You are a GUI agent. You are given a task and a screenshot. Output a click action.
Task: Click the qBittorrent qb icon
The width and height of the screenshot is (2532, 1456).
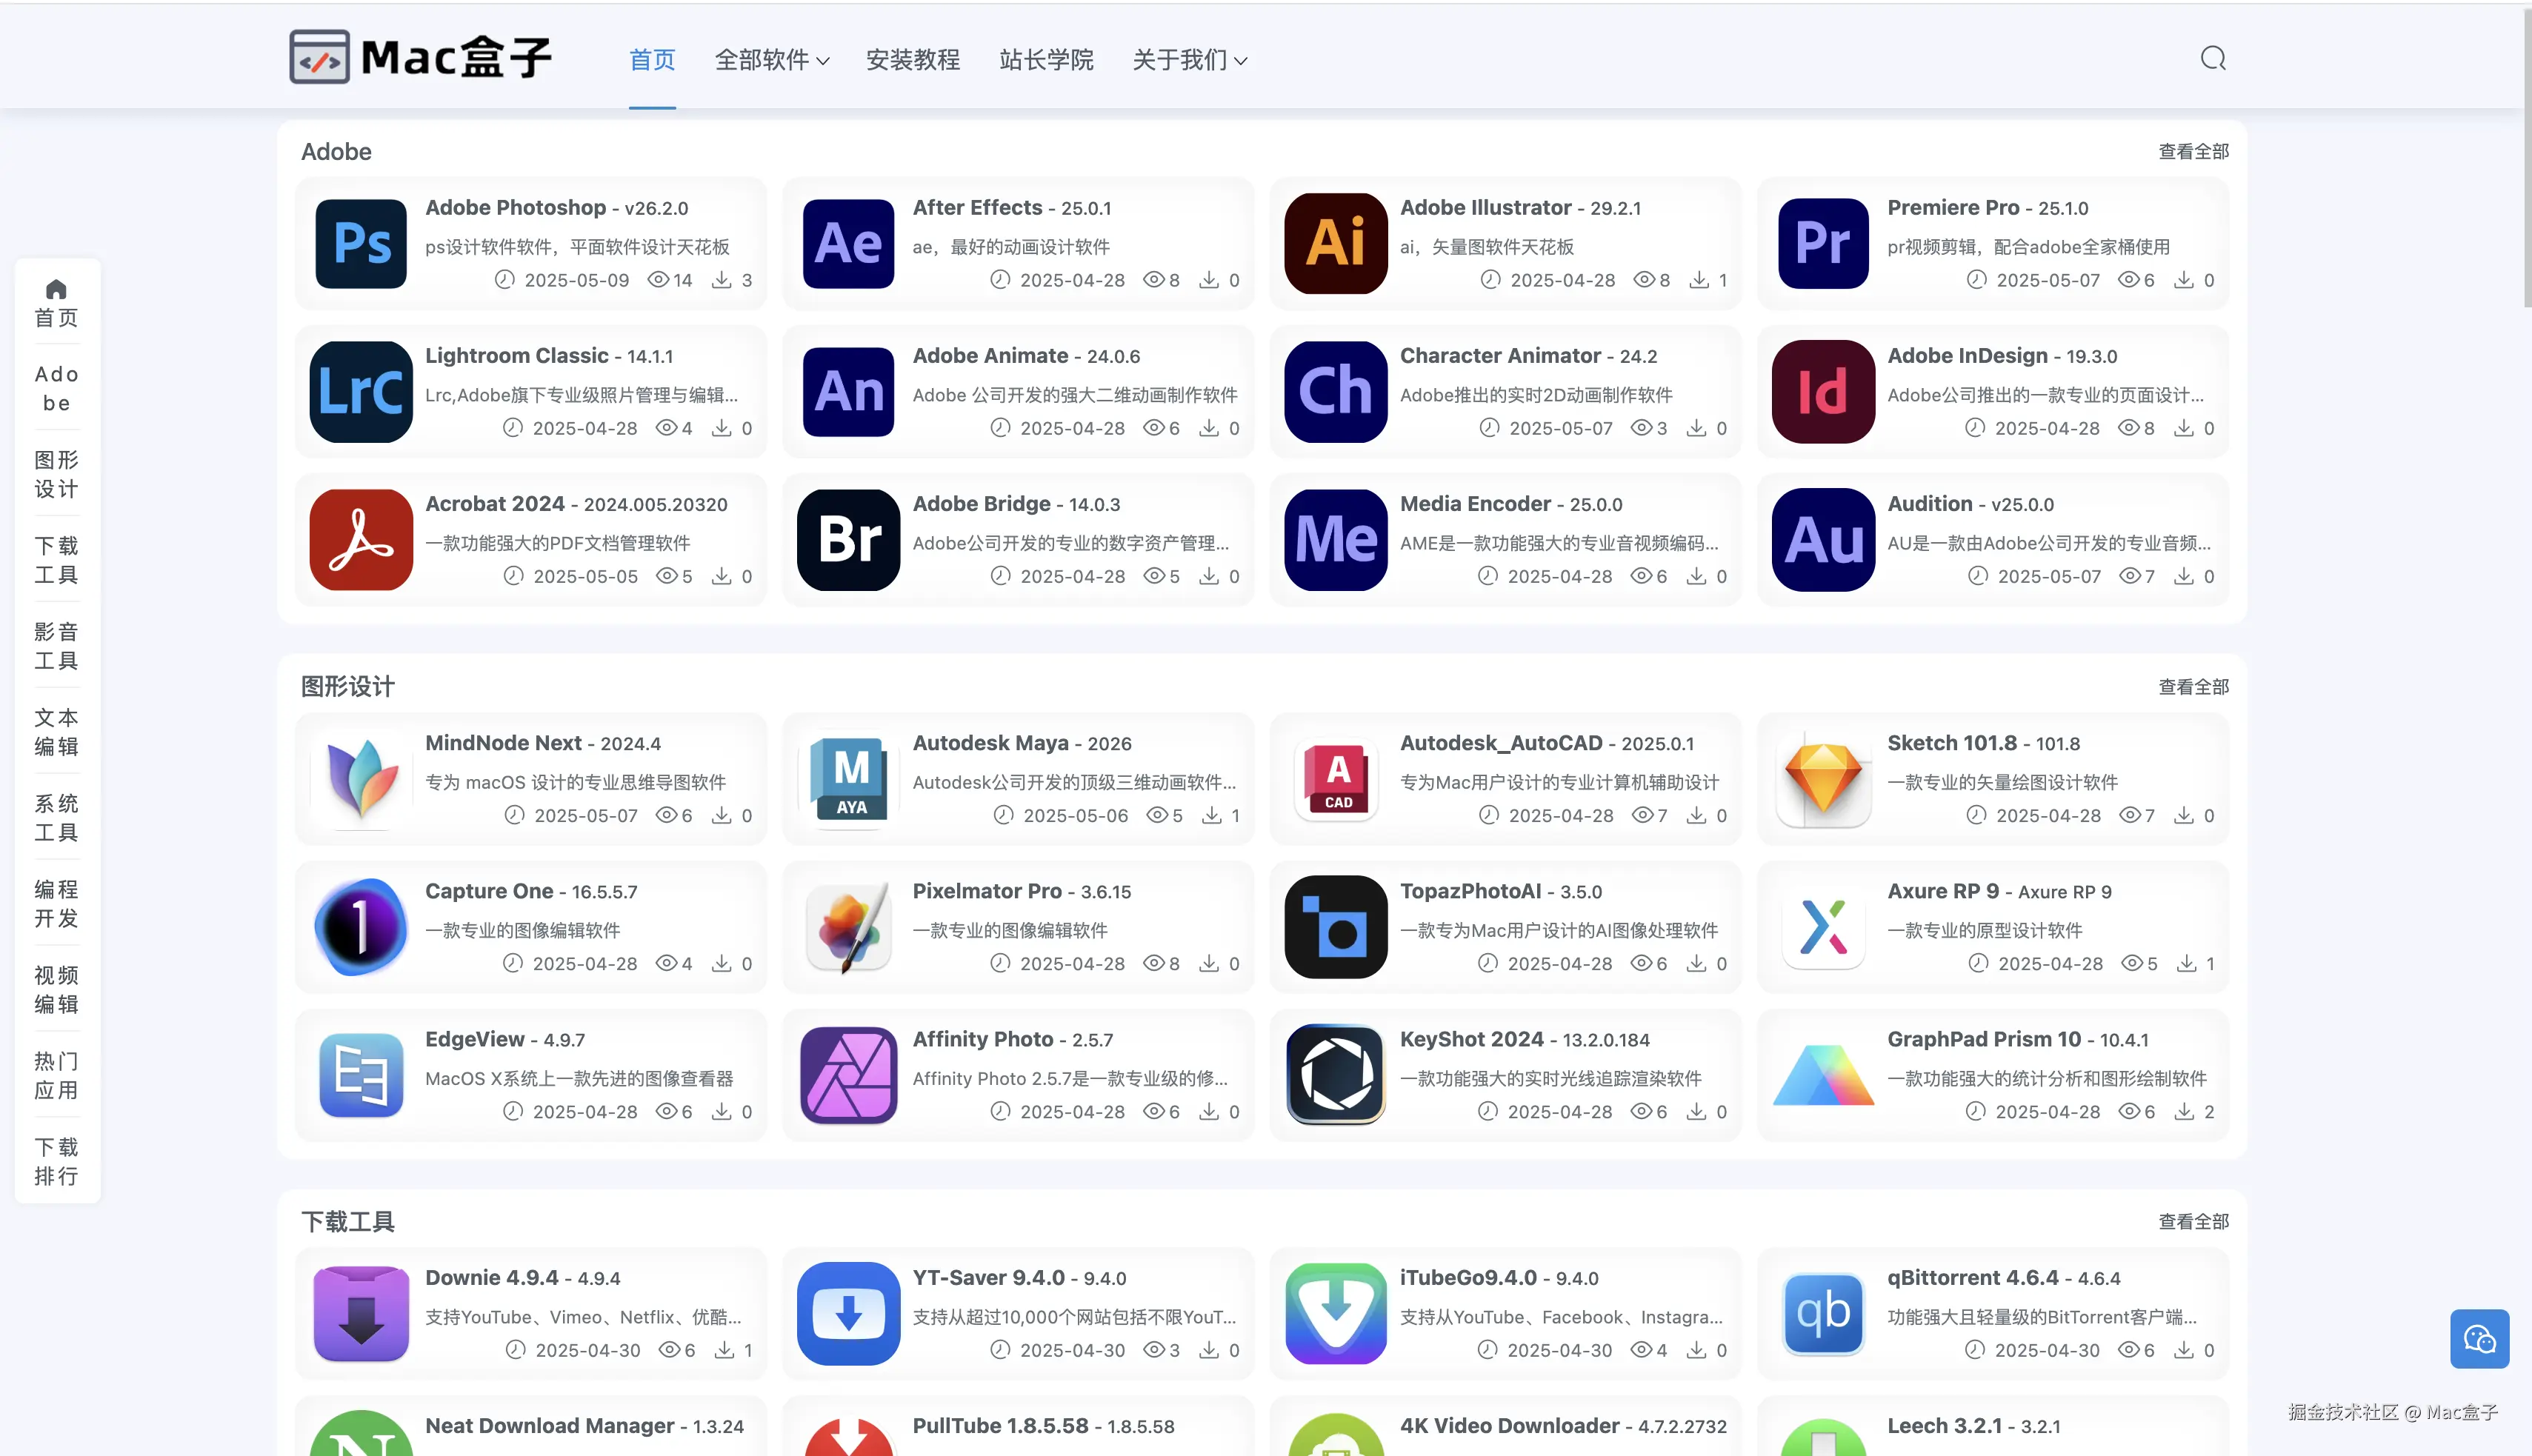click(x=1822, y=1313)
